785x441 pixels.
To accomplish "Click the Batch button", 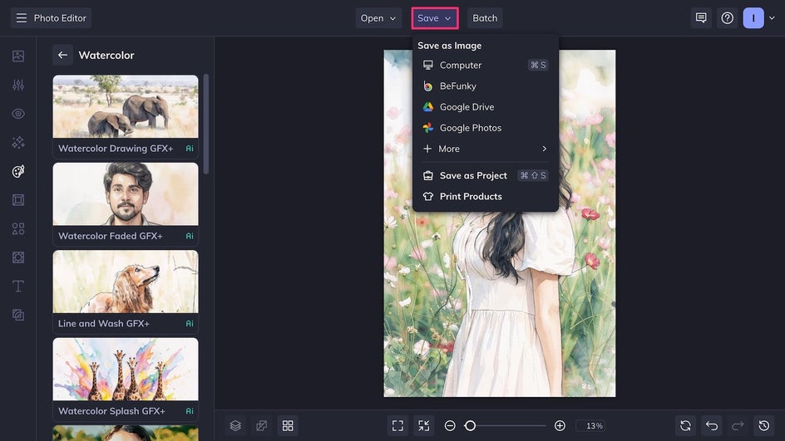I will tap(485, 18).
